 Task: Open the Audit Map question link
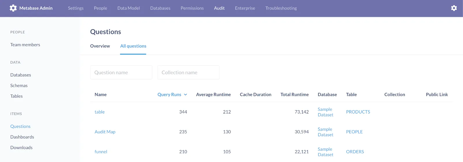(105, 132)
